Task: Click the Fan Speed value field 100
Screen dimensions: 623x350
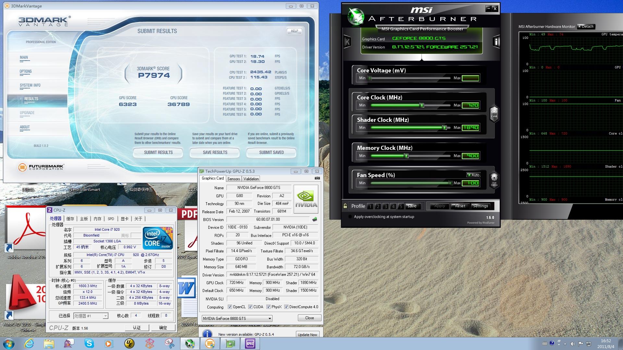Action: [470, 183]
